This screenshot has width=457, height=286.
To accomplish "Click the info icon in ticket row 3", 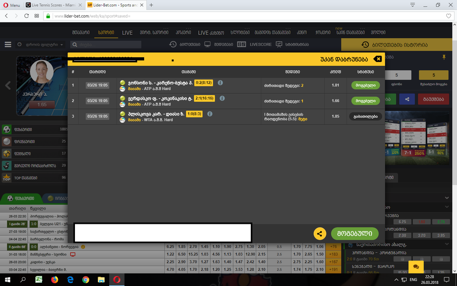I will point(210,114).
